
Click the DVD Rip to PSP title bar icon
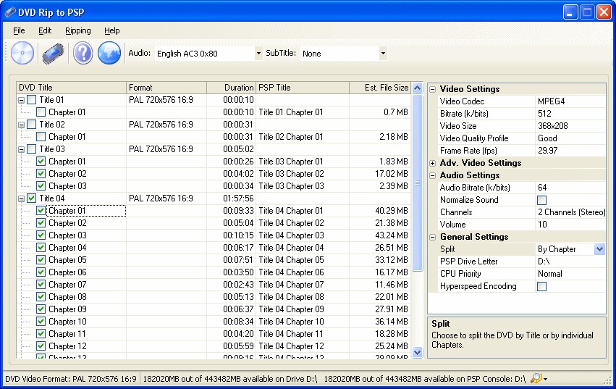point(10,12)
